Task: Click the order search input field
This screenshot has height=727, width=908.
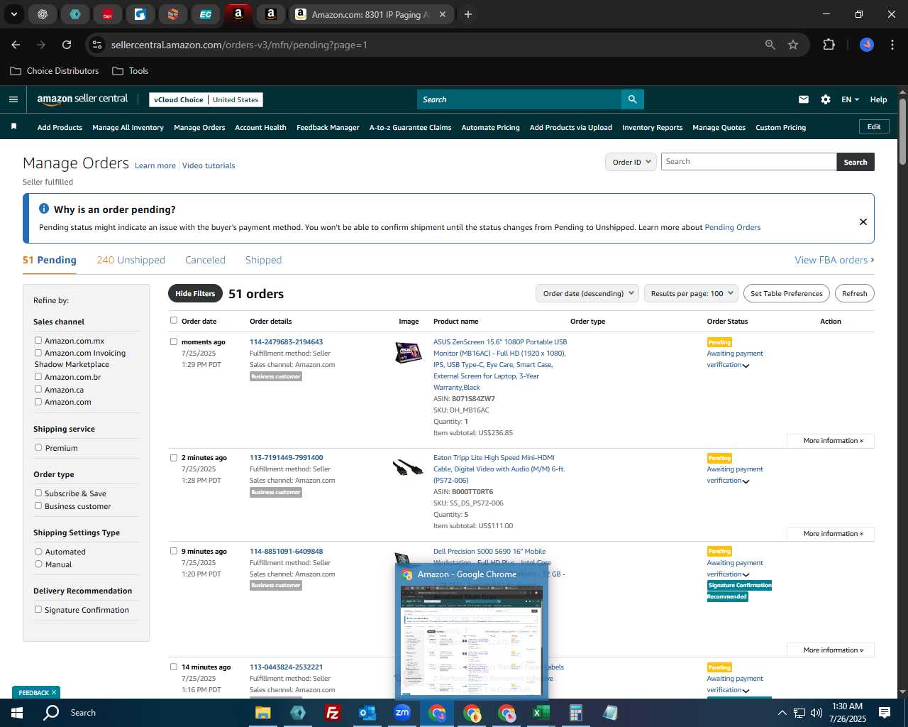Action: pyautogui.click(x=748, y=162)
